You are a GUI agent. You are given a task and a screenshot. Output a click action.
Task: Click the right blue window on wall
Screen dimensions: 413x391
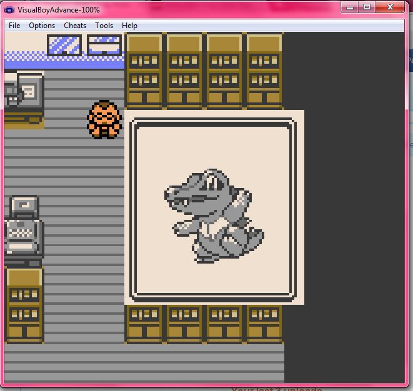[104, 45]
